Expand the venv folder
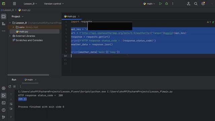215x121 pixels. coord(13,27)
